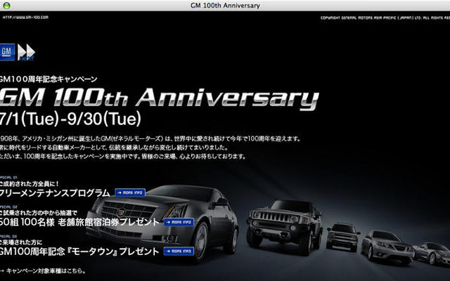Click the SPECIAL 01 label
Image resolution: width=450 pixels, height=281 pixels.
[x=8, y=177]
